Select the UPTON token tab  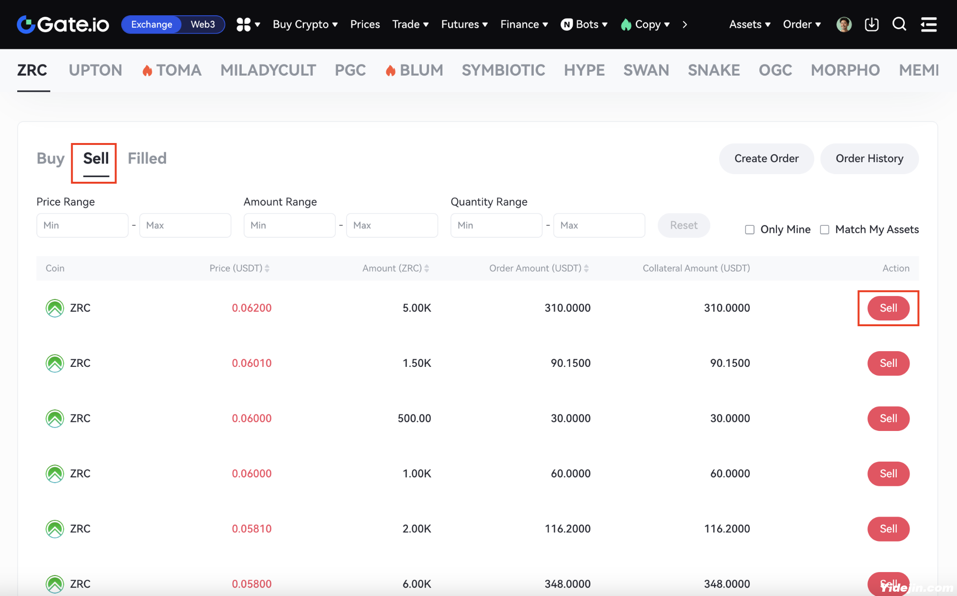click(x=95, y=70)
